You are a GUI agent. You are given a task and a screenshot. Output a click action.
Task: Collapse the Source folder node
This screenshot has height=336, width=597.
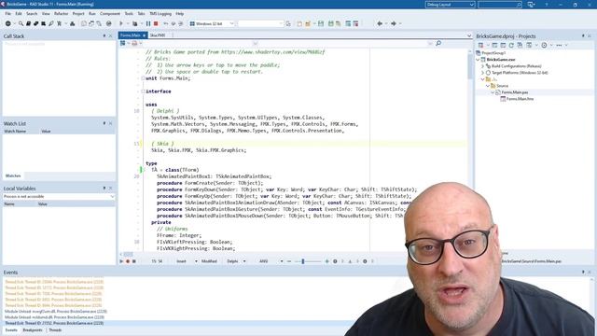(488, 86)
